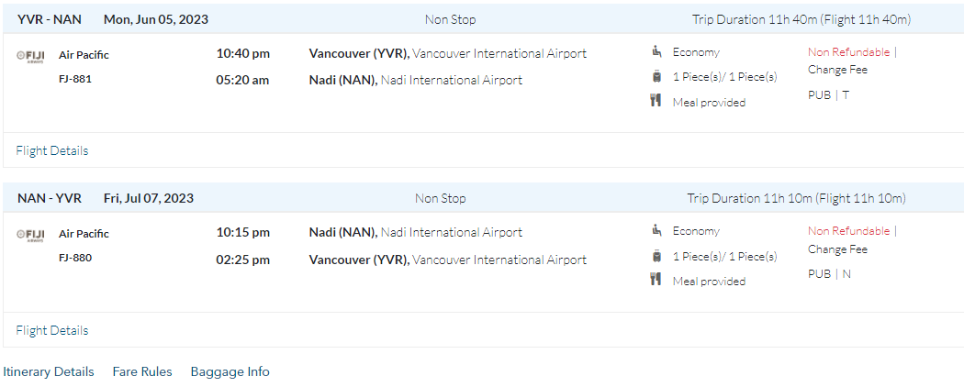Screen dimensions: 964x387
Task: Click the Fiji Airways logo for FJ-881
Action: pyautogui.click(x=30, y=56)
